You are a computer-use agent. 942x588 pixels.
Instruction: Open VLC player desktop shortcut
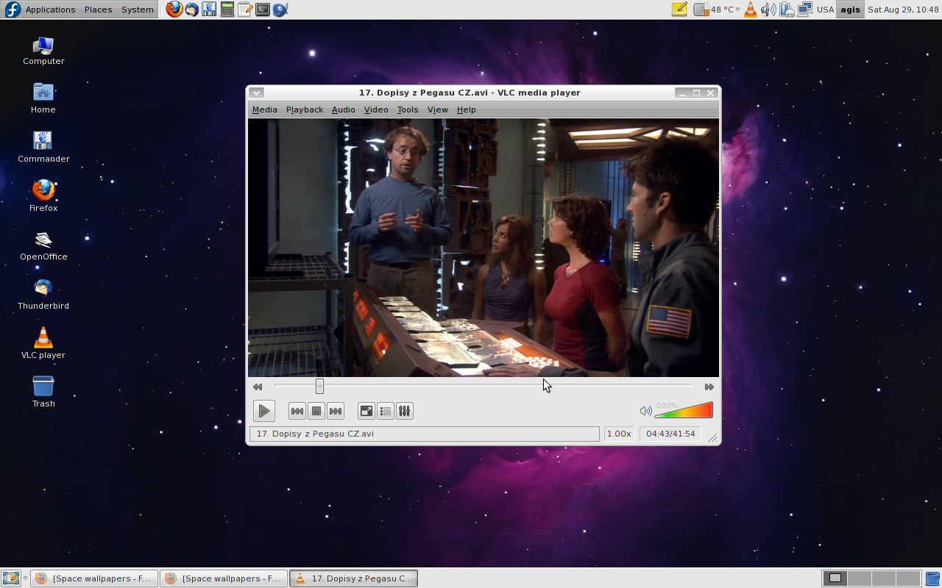coord(43,343)
